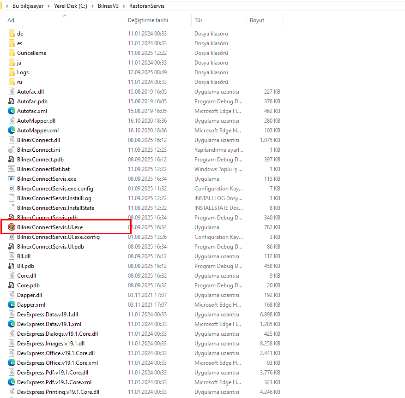Sort by Değiştirme tarihi column header
The width and height of the screenshot is (405, 398).
(x=148, y=20)
